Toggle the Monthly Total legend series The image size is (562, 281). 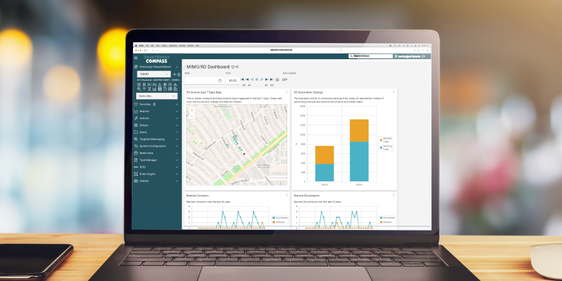click(386, 140)
